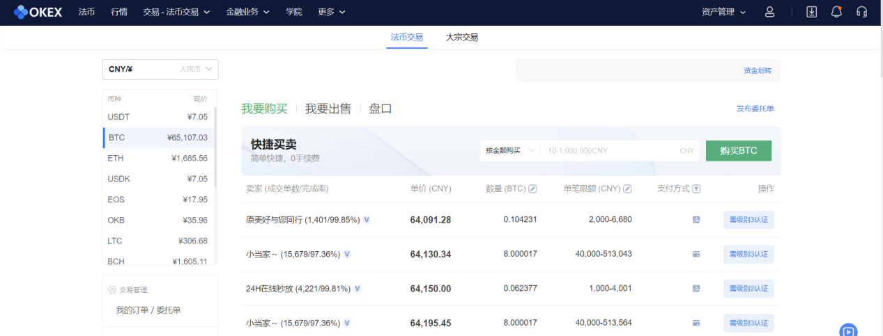Viewport: 883px width, 336px height.
Task: Open the user account profile icon
Action: [x=769, y=12]
